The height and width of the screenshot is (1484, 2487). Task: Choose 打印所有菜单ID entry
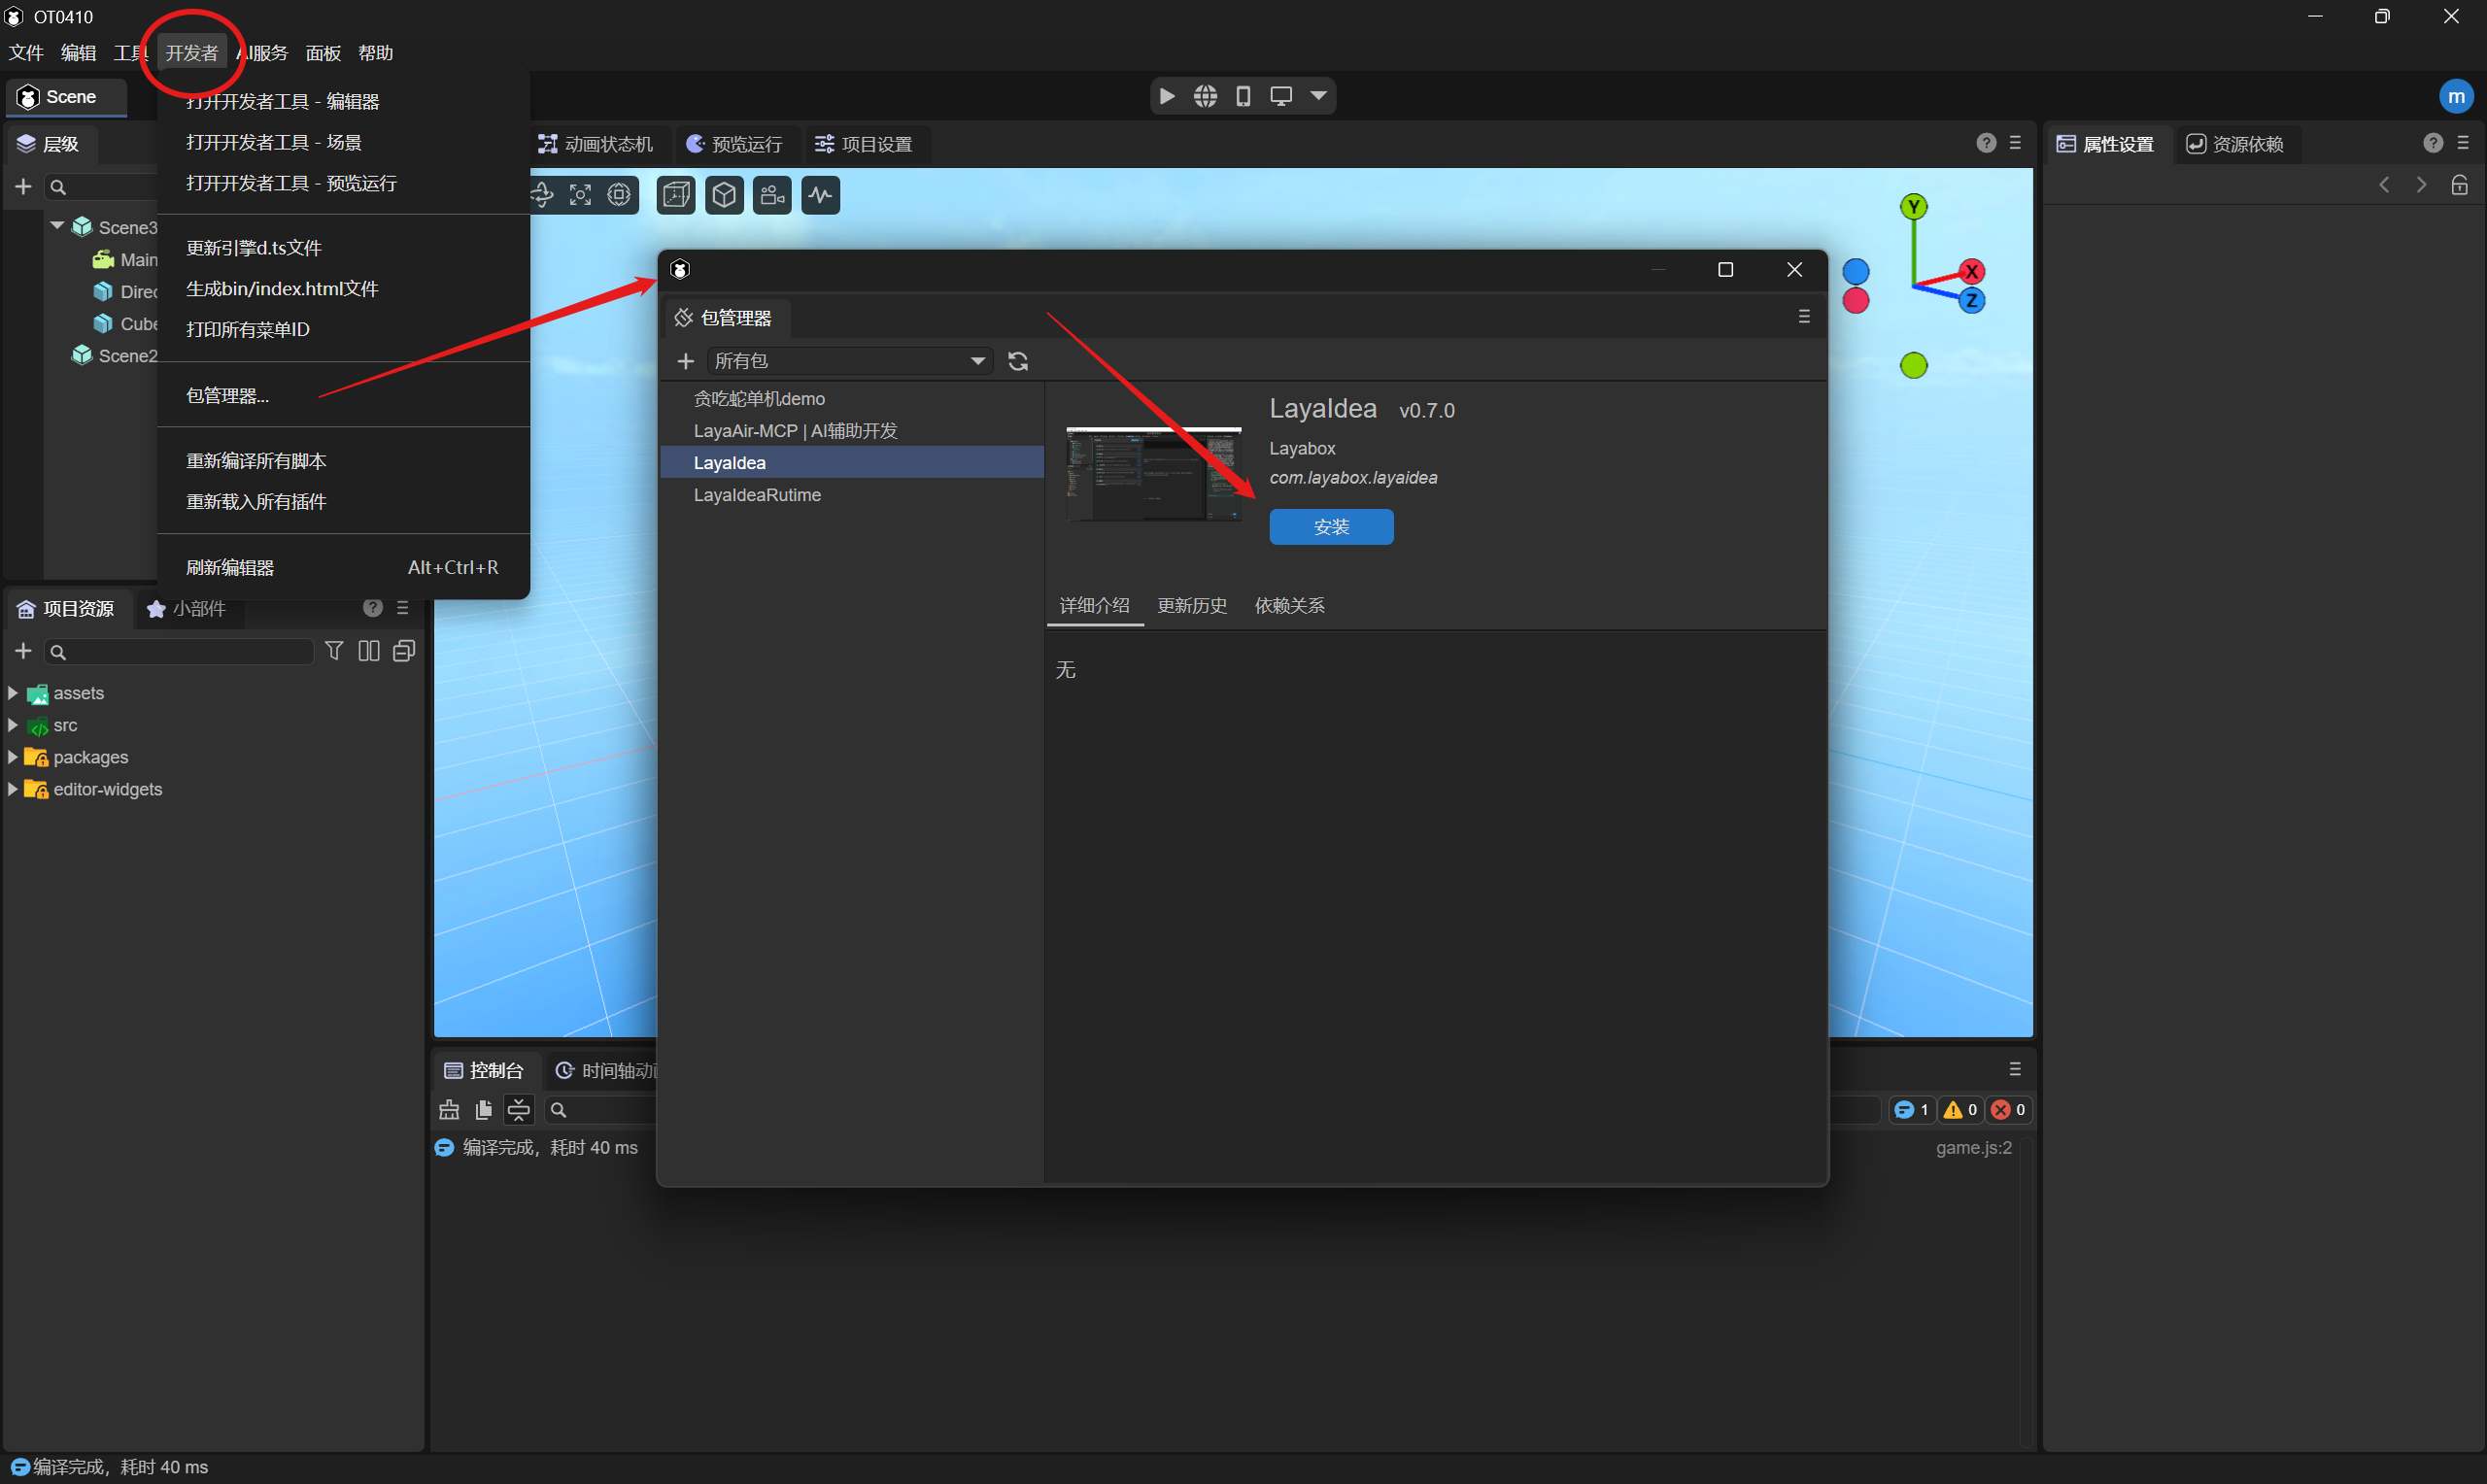[343, 330]
